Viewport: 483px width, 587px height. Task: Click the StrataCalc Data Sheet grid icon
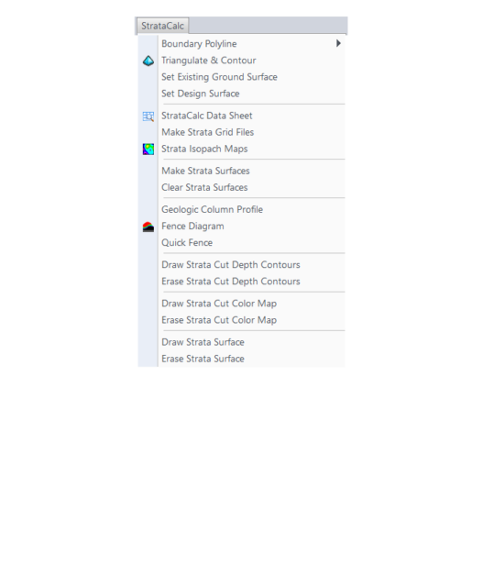(148, 116)
